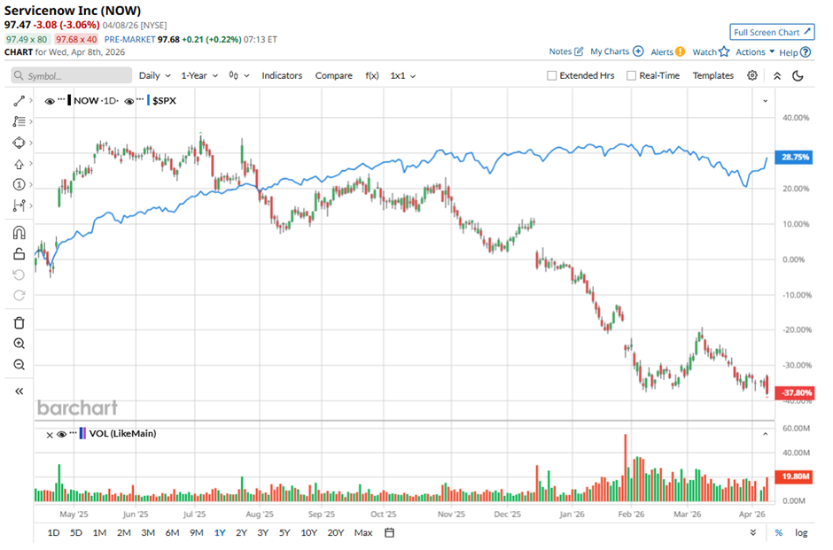Open the chart type candlestick dropdown
The width and height of the screenshot is (833, 550).
click(239, 76)
